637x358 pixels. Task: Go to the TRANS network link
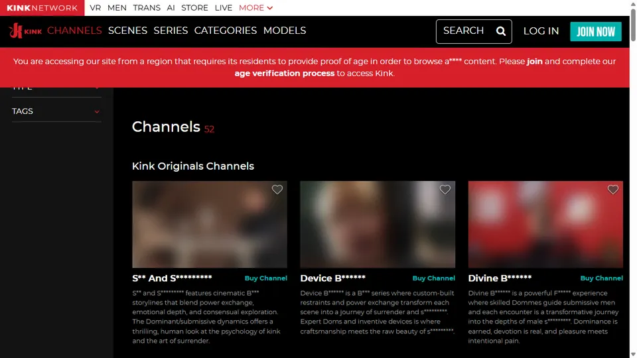tap(147, 8)
